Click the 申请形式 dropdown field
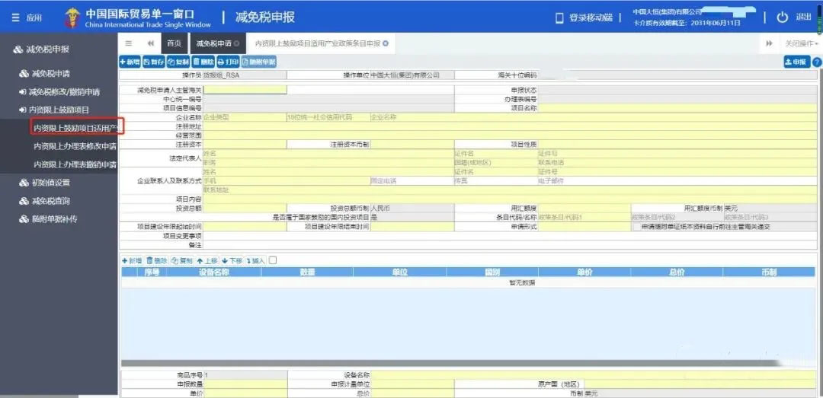Screen dimensions: 823x398 584,227
